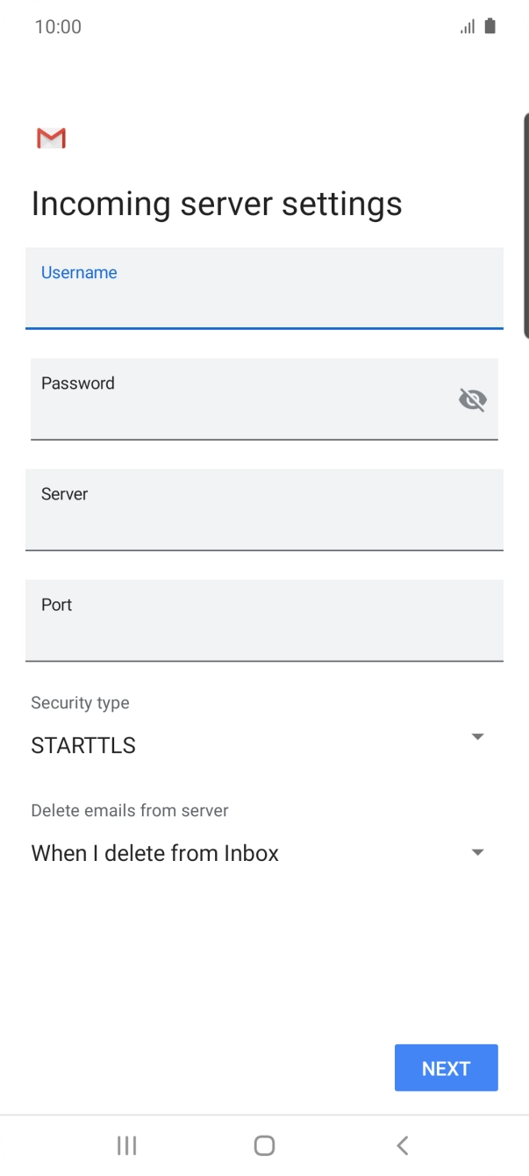
Task: Tap the Back navigation arrow
Action: pos(402,1144)
